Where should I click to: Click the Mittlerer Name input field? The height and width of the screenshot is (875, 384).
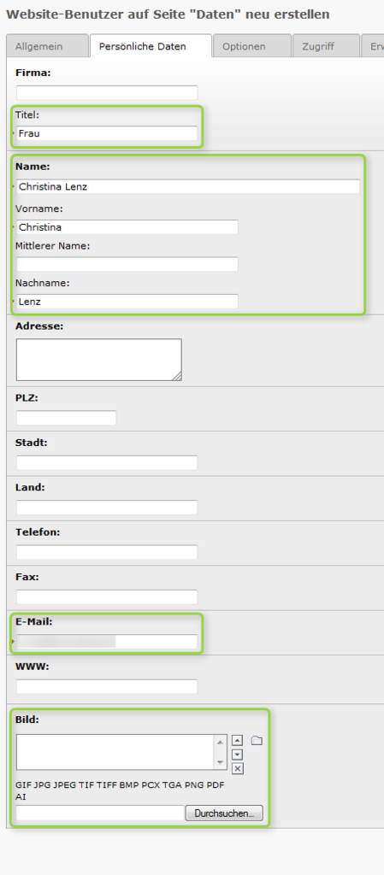point(127,264)
